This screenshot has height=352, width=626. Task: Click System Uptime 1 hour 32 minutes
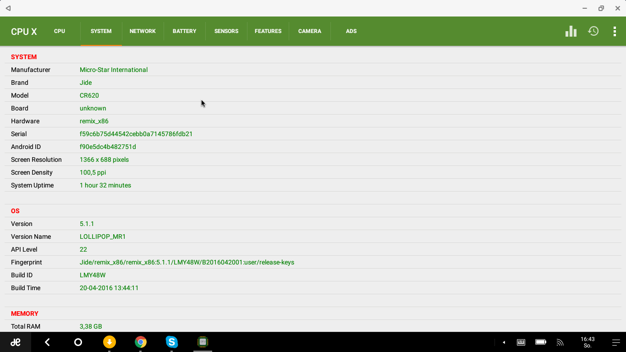click(x=105, y=185)
